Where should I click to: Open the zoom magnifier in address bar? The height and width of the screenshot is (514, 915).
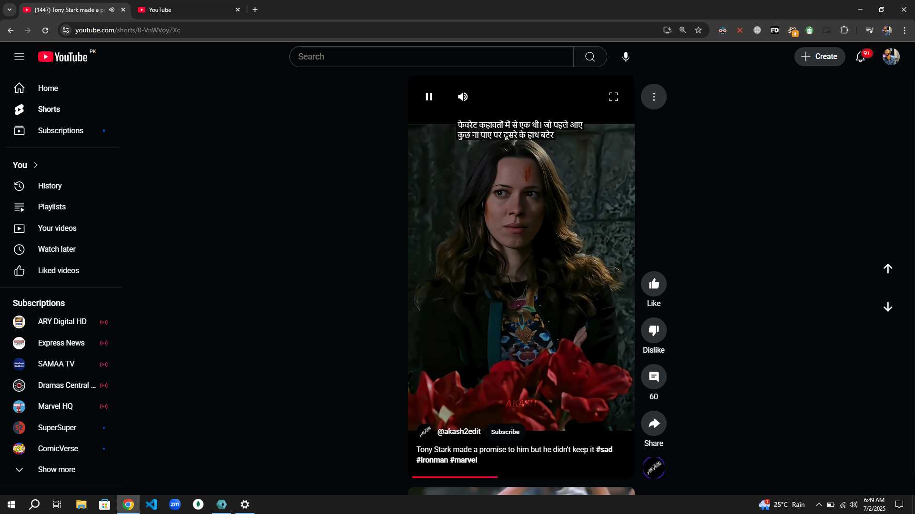pos(682,30)
